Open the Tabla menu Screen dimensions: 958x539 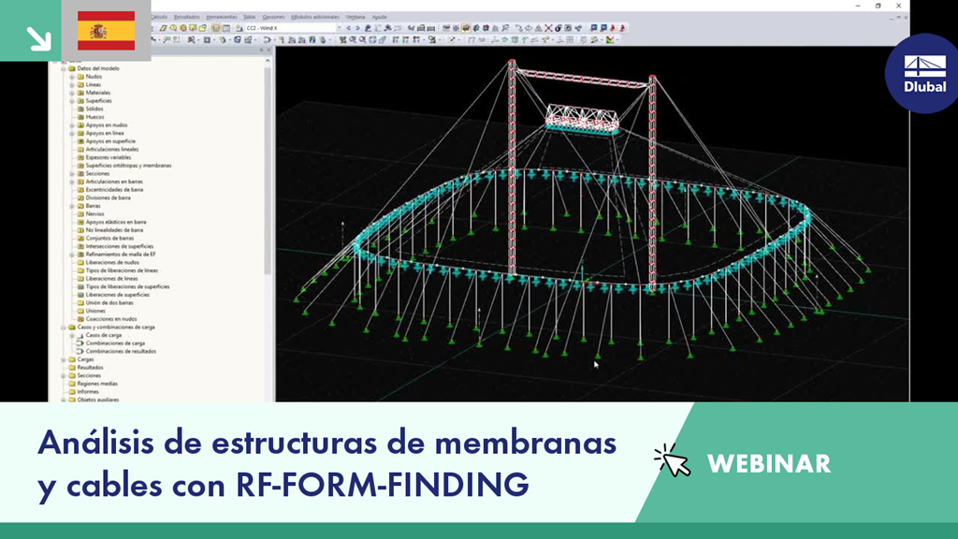(x=249, y=17)
